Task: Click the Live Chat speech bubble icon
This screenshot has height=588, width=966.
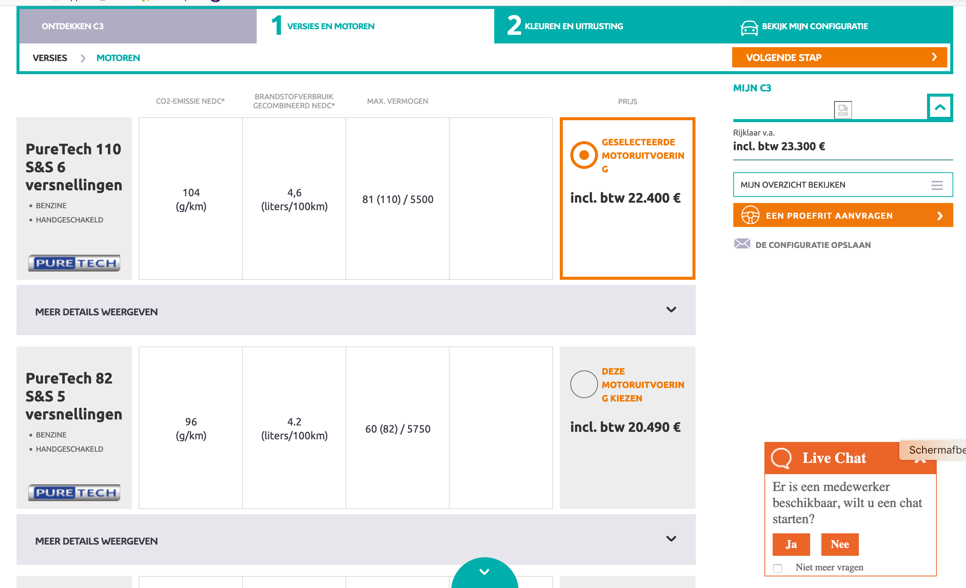Action: 782,458
